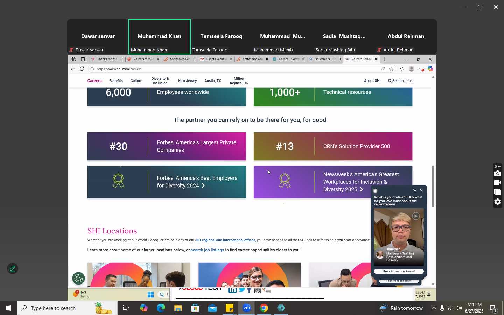Open the annotation pen icon
The image size is (504, 315).
(x=13, y=268)
